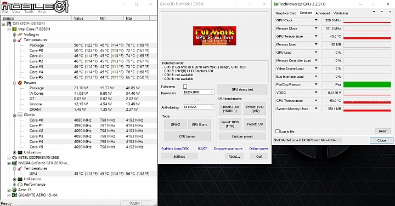Click the Custom preset button
395x206 pixels.
coord(242,136)
